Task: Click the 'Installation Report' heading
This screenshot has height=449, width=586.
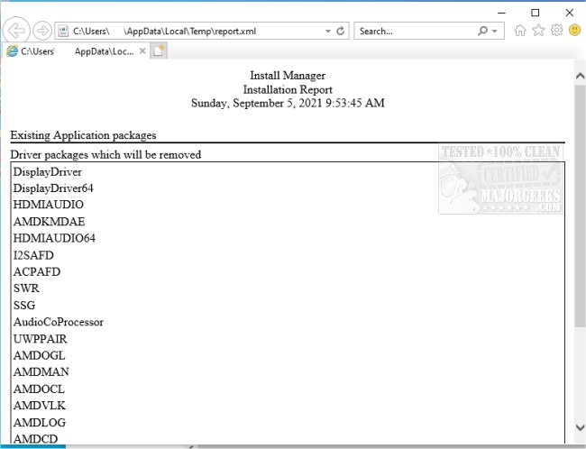Action: [288, 90]
